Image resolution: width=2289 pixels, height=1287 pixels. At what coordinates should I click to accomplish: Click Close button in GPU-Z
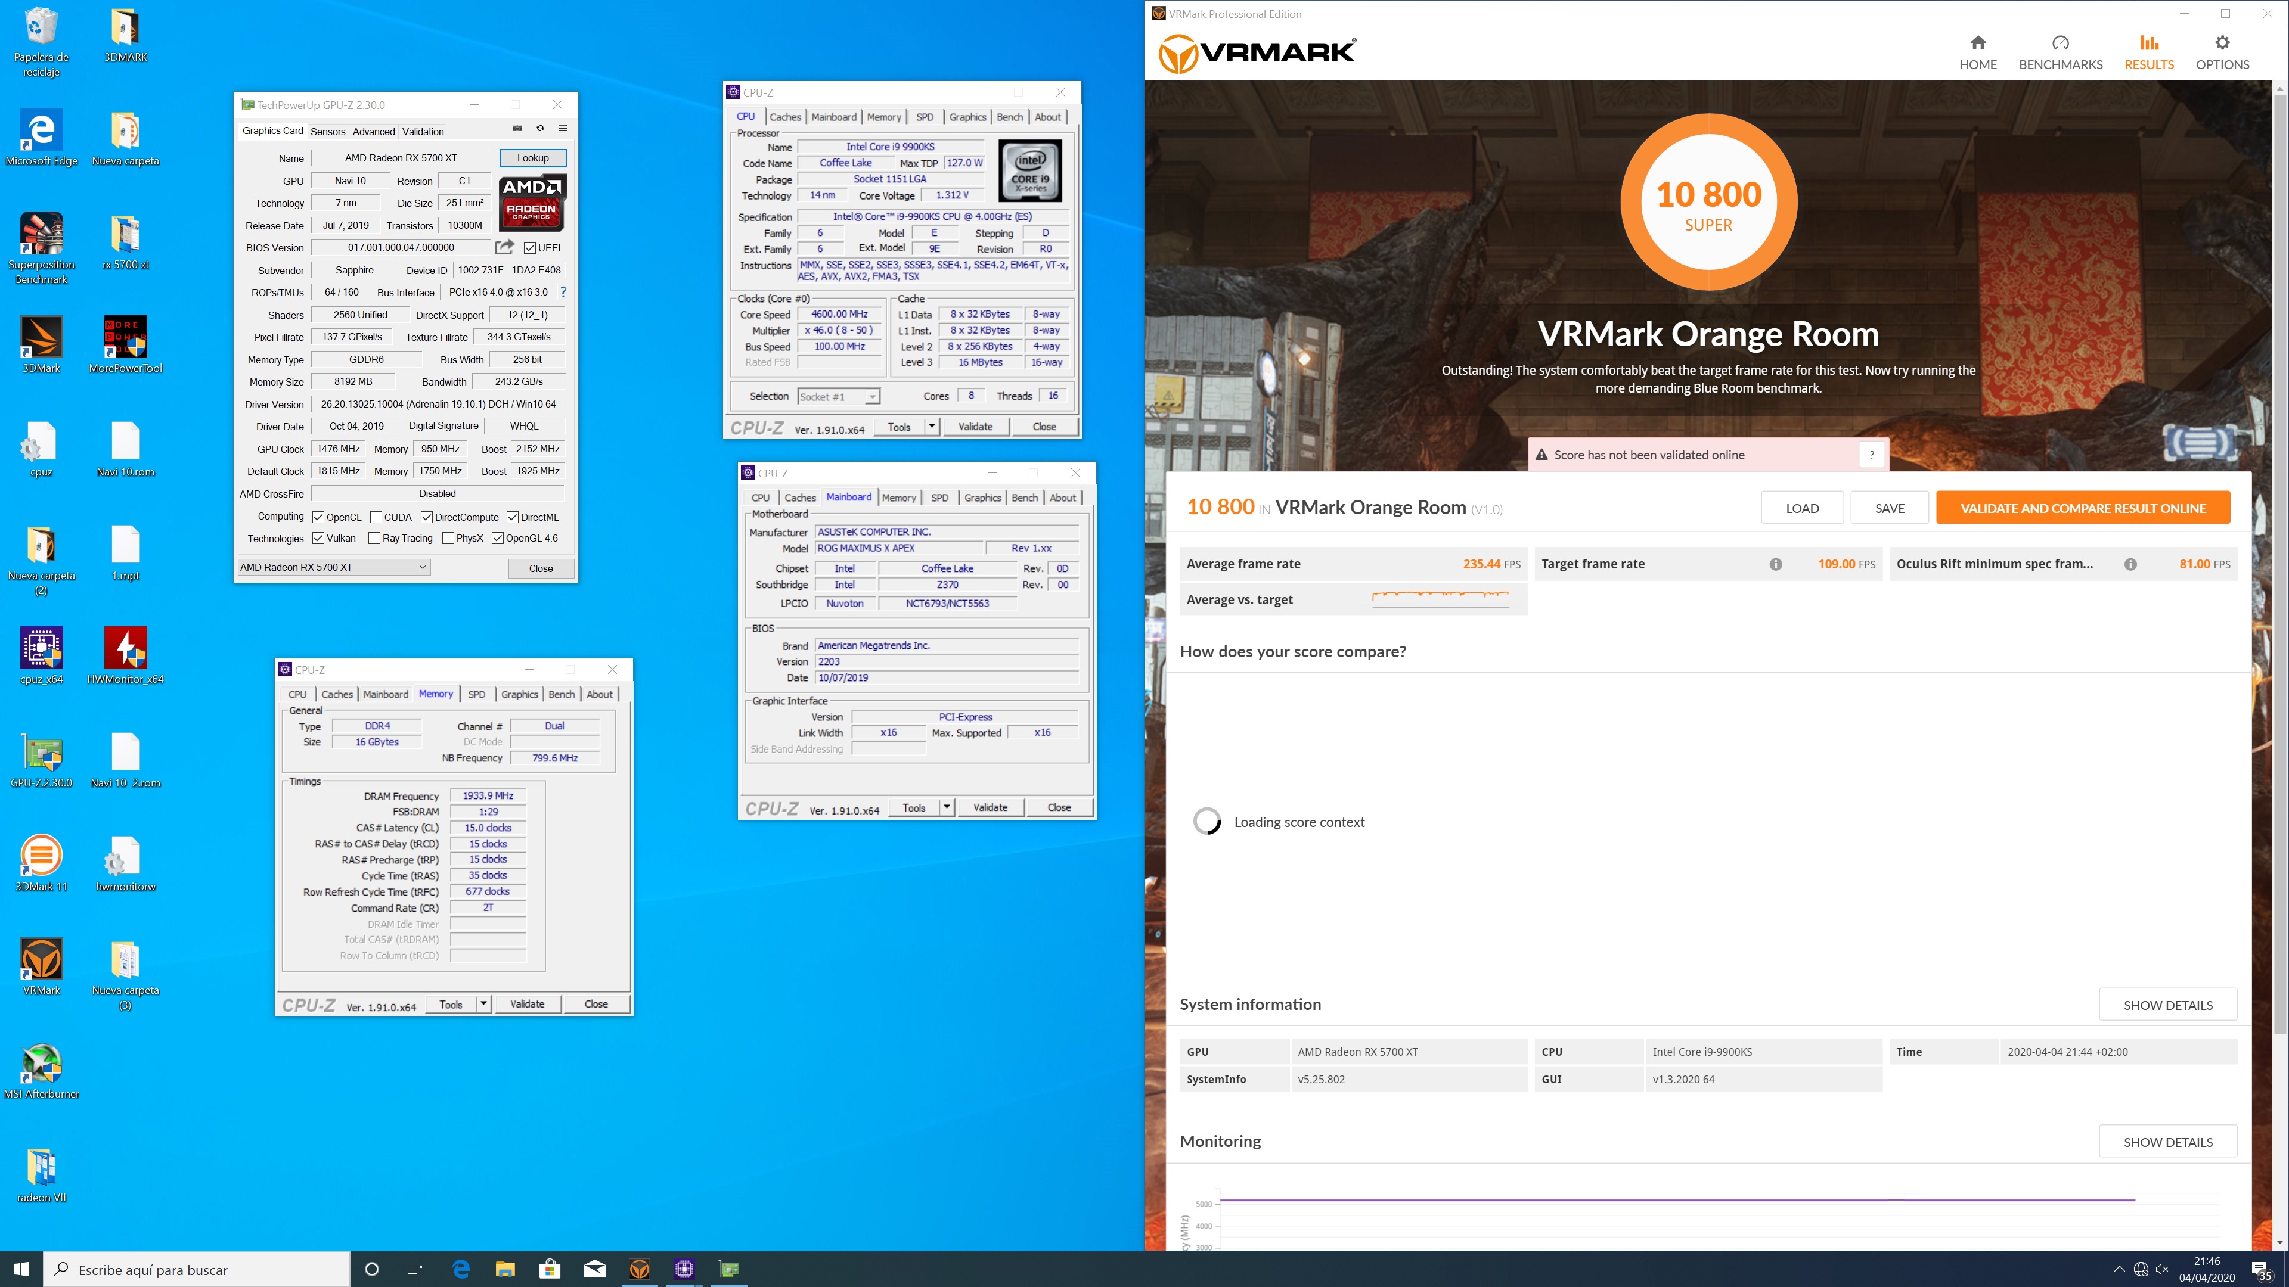pos(541,568)
